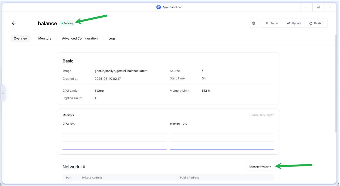
Task: Click the circular-arrow Restart icon
Action: point(310,23)
